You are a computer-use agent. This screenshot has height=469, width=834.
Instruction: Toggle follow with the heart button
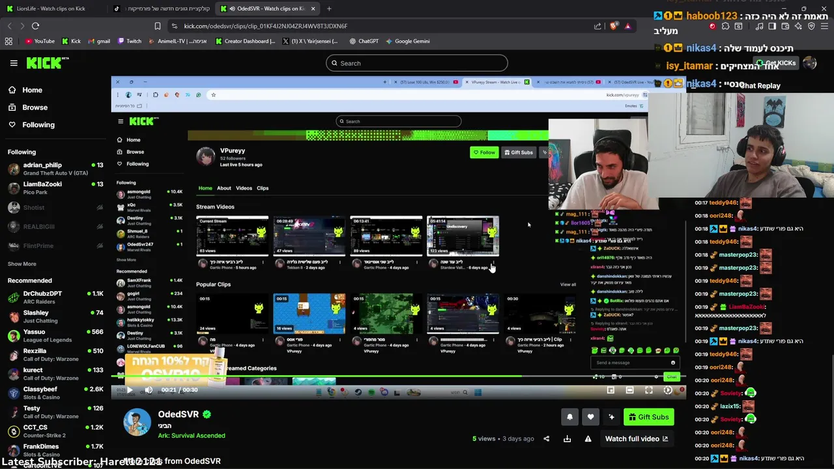[x=590, y=417]
